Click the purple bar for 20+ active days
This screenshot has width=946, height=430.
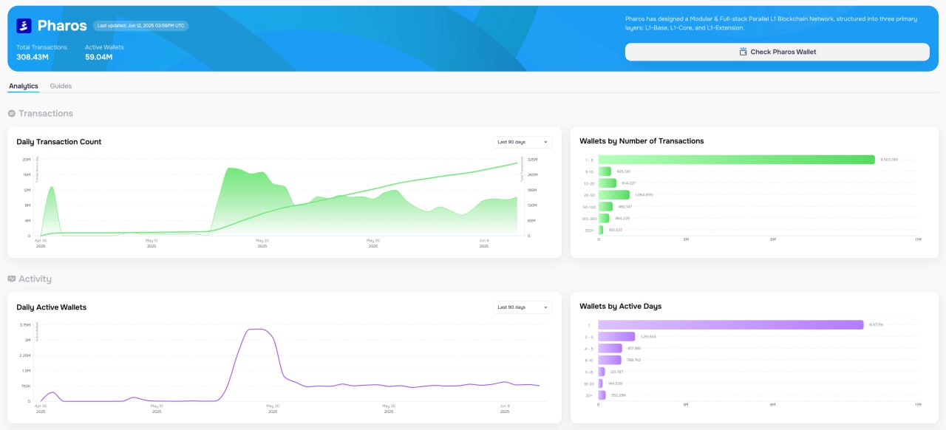point(602,396)
